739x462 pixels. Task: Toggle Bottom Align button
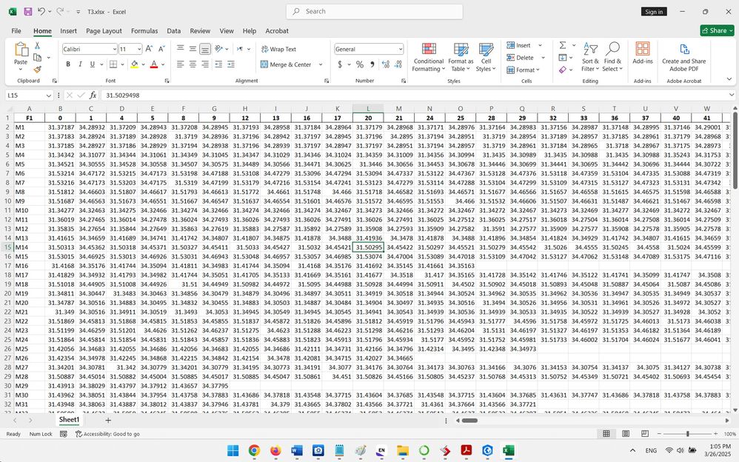tap(205, 49)
